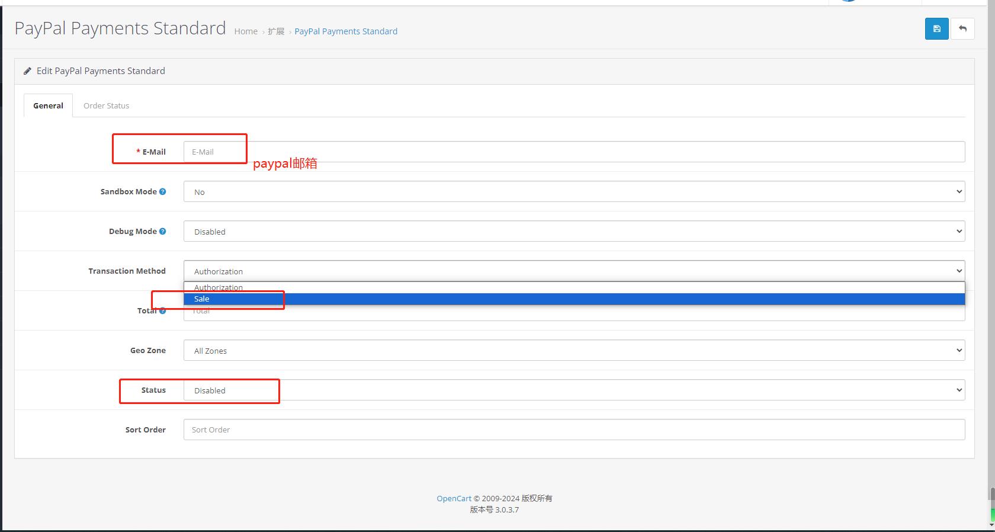Open the Geo Zone dropdown
995x532 pixels.
point(573,351)
